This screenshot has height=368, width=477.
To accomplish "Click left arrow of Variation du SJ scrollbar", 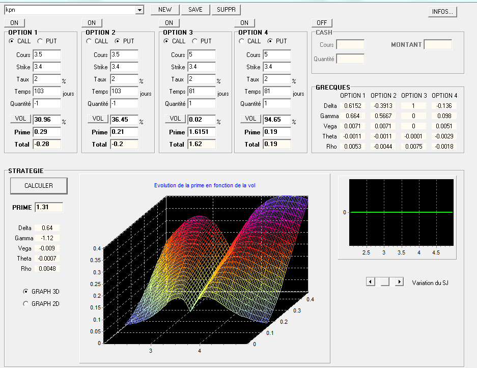I will point(371,282).
